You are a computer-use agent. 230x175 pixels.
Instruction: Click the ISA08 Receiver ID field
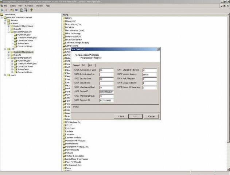(x=106, y=101)
